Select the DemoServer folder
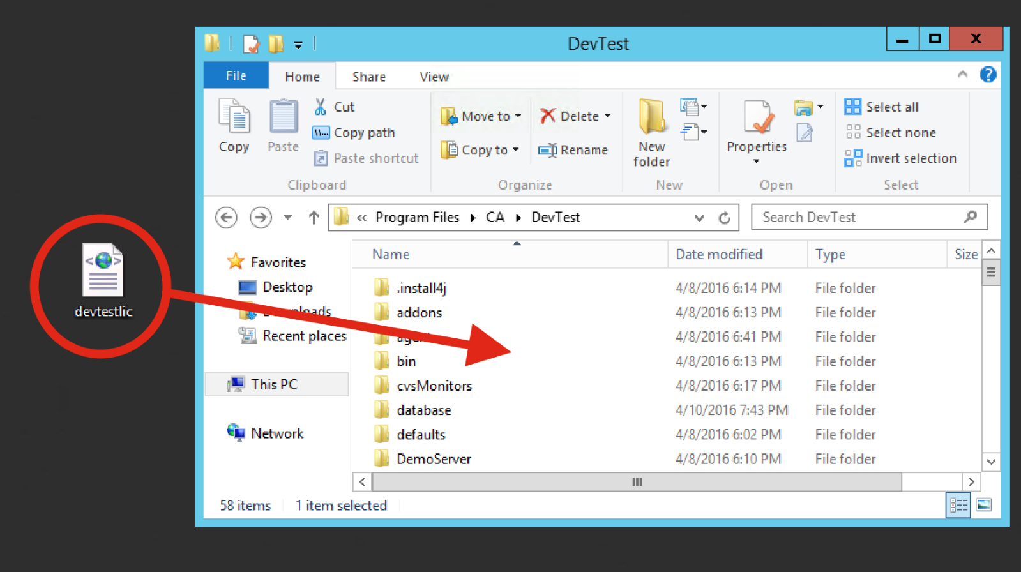This screenshot has height=572, width=1021. click(x=422, y=458)
